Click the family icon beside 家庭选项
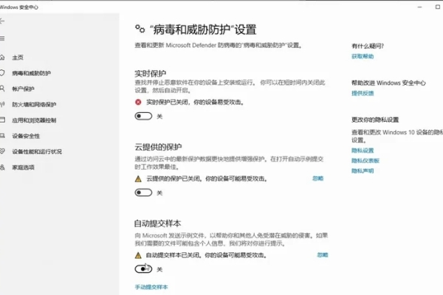This screenshot has height=295, width=443. (x=2, y=167)
